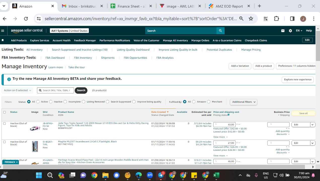This screenshot has height=181, width=320.
Task: Open Account Health in the nav bar
Action: 61,40
